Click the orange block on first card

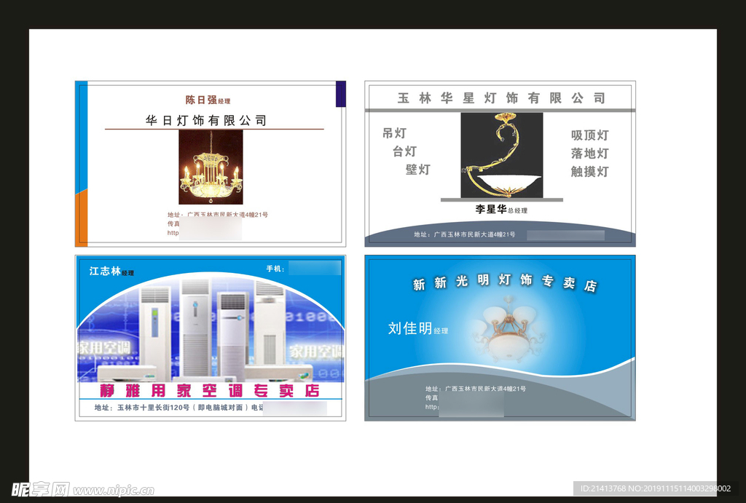[82, 217]
